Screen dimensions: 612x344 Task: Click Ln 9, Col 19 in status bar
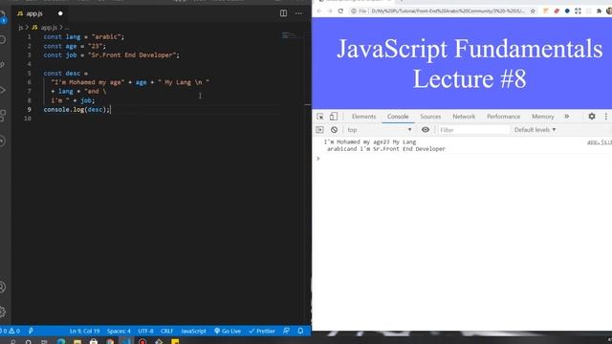click(85, 331)
